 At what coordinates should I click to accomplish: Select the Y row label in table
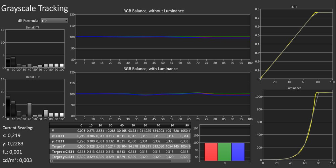[53, 130]
